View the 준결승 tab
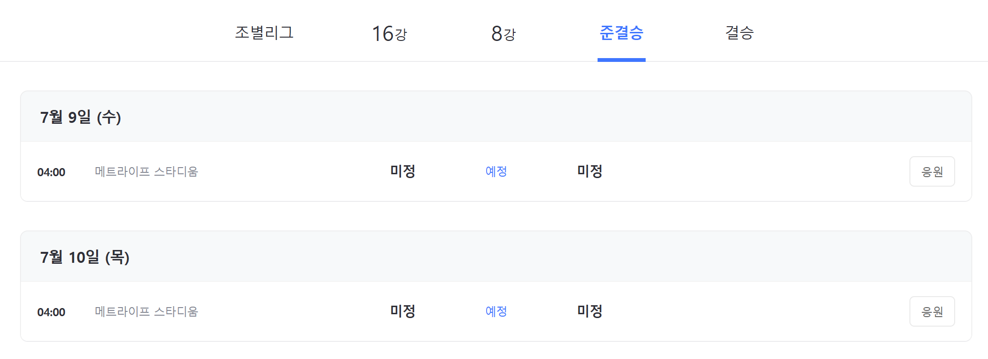The image size is (988, 359). (621, 33)
